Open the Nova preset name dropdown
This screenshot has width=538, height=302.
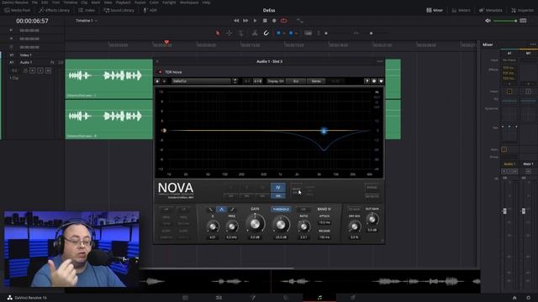coord(202,81)
